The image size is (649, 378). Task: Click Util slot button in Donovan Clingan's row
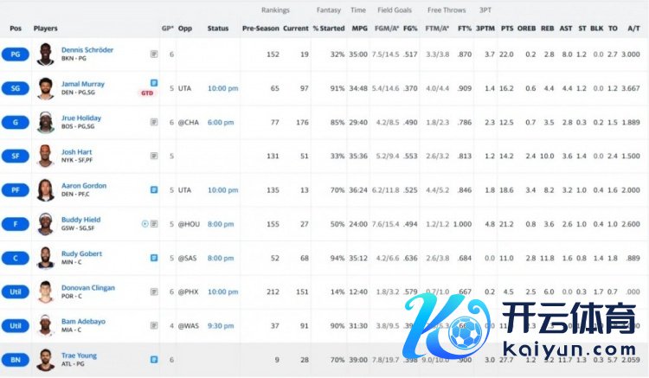click(x=16, y=292)
